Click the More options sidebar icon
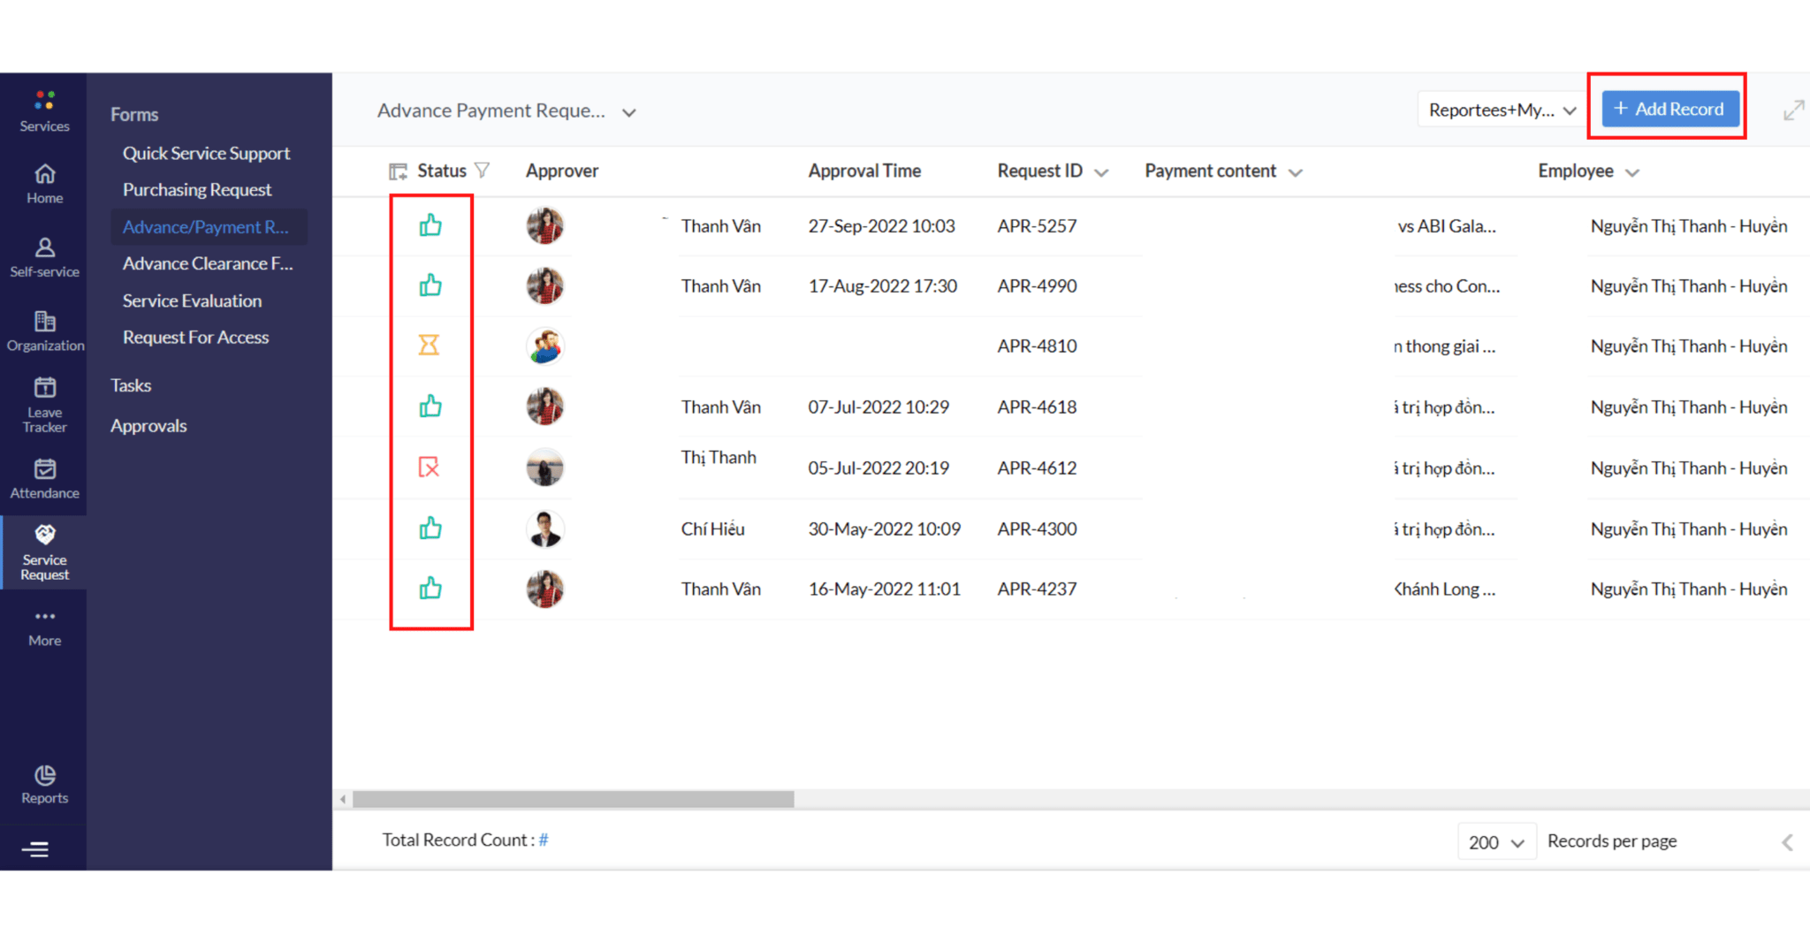 43,617
